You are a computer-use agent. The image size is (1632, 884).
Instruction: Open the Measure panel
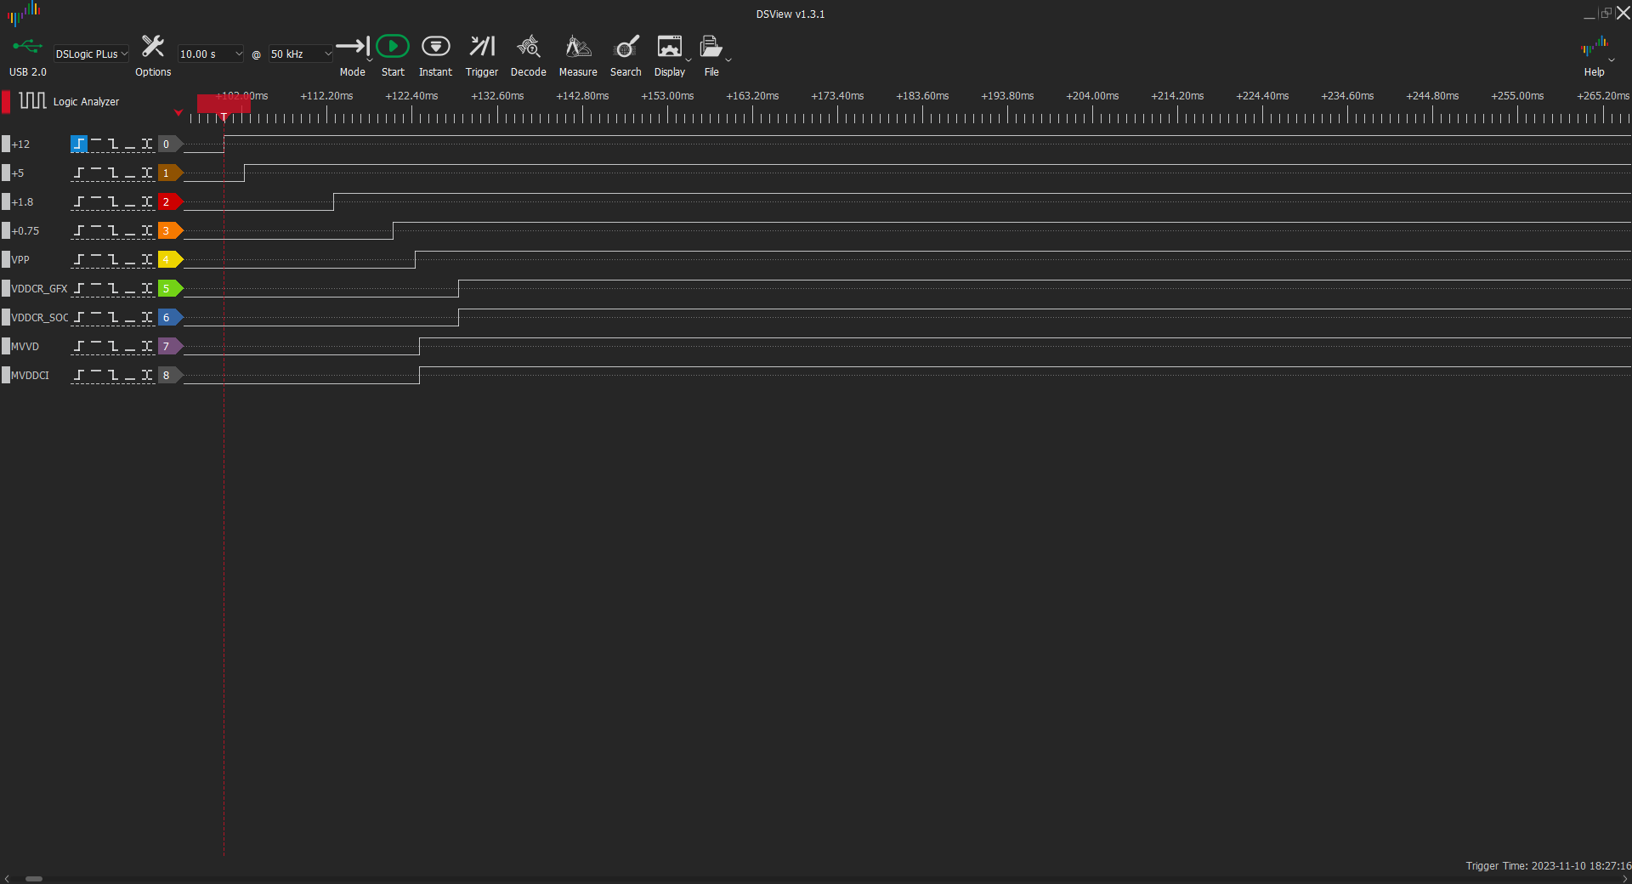coord(577,47)
